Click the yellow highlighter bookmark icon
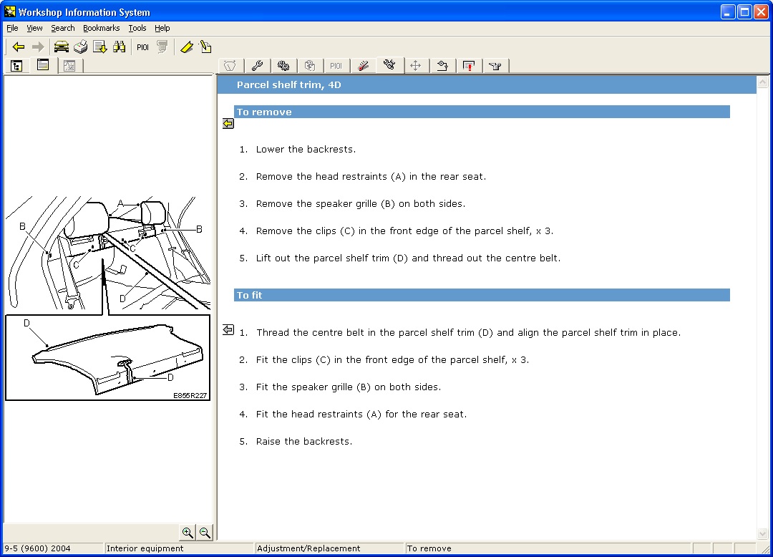This screenshot has width=773, height=557. pyautogui.click(x=187, y=47)
